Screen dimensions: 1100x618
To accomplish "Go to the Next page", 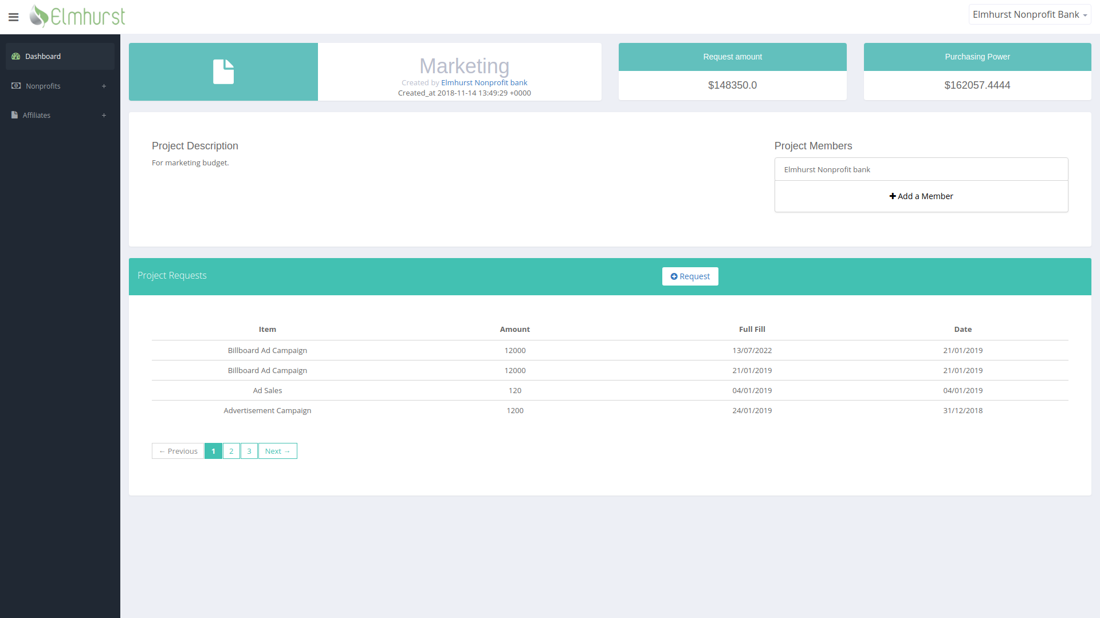I will [278, 451].
